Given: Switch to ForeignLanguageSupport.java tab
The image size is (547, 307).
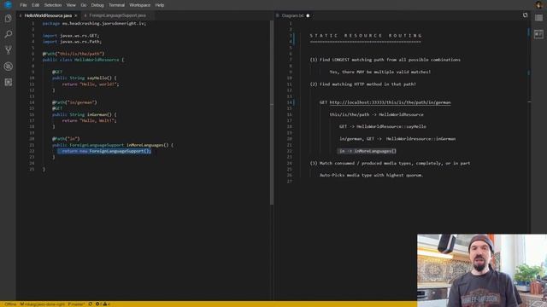Looking at the screenshot, I should click(x=117, y=15).
